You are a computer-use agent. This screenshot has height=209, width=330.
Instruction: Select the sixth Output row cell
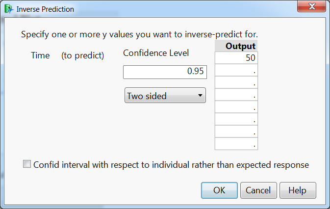pos(236,119)
